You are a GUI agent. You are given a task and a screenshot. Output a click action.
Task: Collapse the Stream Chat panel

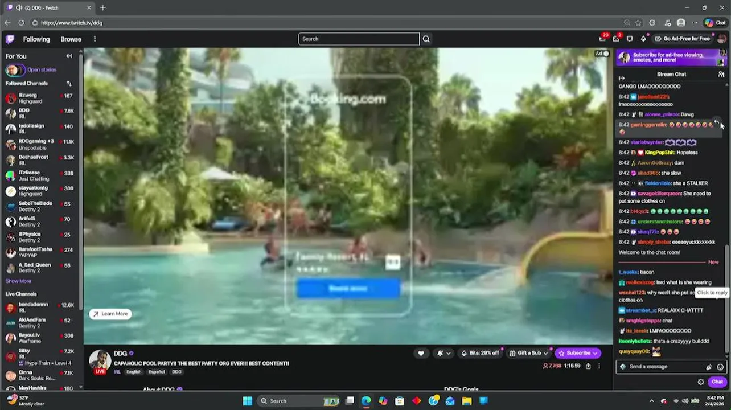(x=622, y=78)
